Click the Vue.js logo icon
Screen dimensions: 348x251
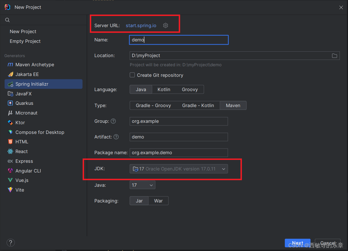click(x=10, y=180)
